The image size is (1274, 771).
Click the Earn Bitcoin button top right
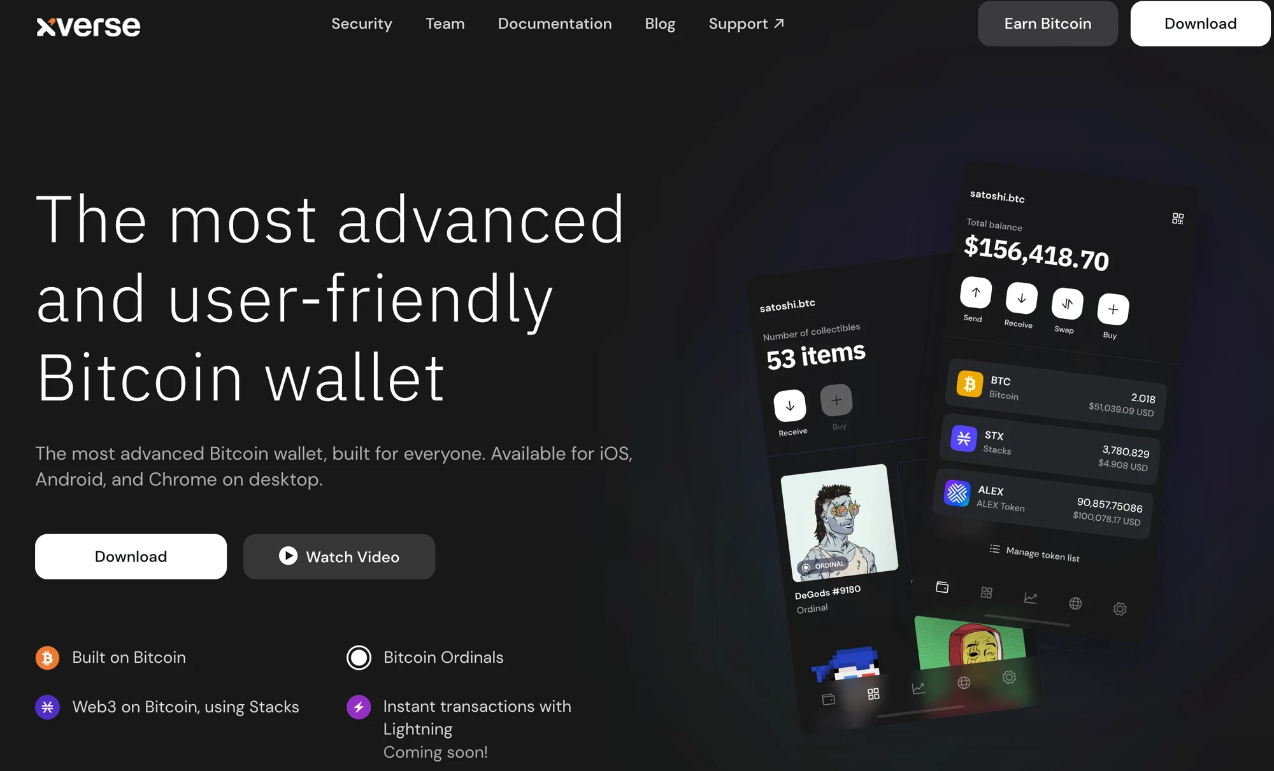pyautogui.click(x=1047, y=24)
